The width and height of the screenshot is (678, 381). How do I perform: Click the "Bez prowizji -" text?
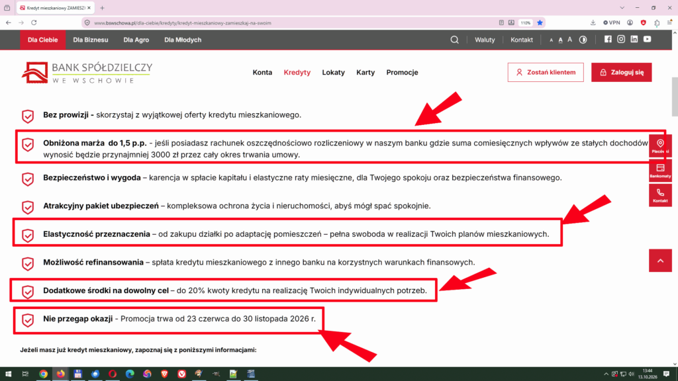point(68,115)
